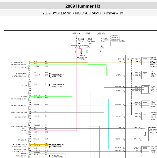Click the "2-3 SHIFT SOL VLV CTRL" pin label
The image size is (157, 158).
(19, 106)
